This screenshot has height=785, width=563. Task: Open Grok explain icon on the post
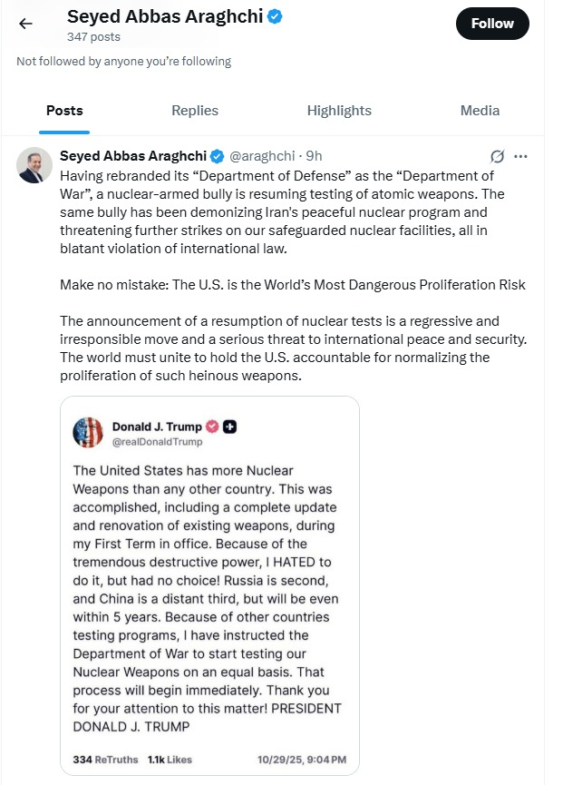(497, 156)
